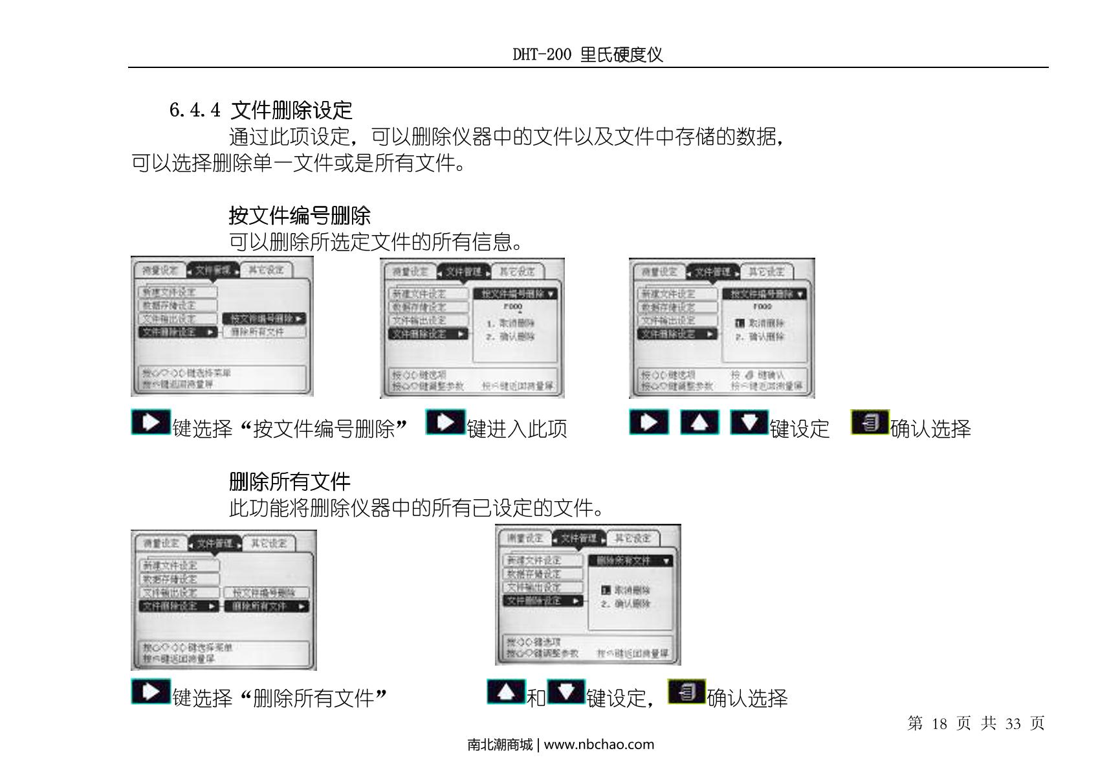Click the up-arrow key icon in the bottom row
The height and width of the screenshot is (777, 1098).
(x=506, y=692)
